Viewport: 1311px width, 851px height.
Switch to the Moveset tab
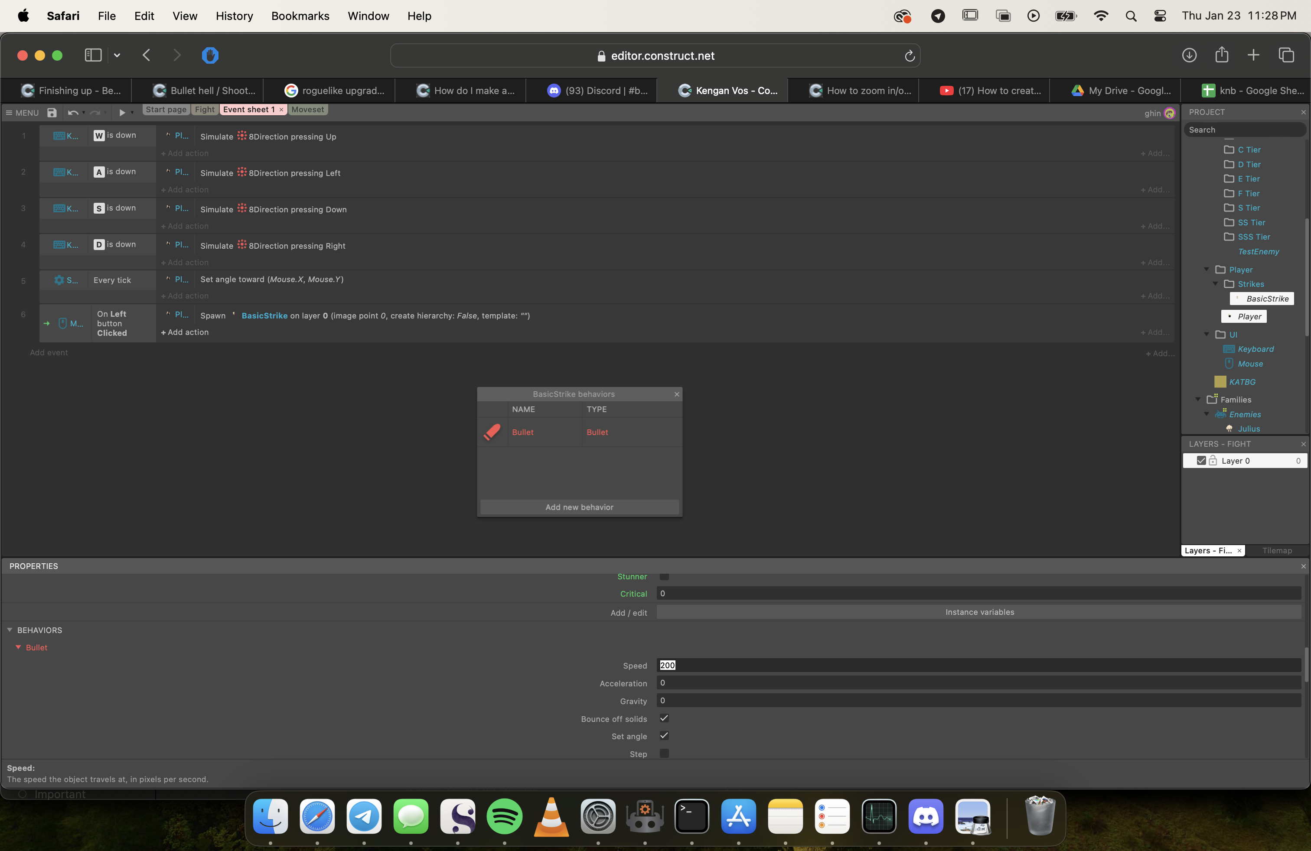point(307,110)
